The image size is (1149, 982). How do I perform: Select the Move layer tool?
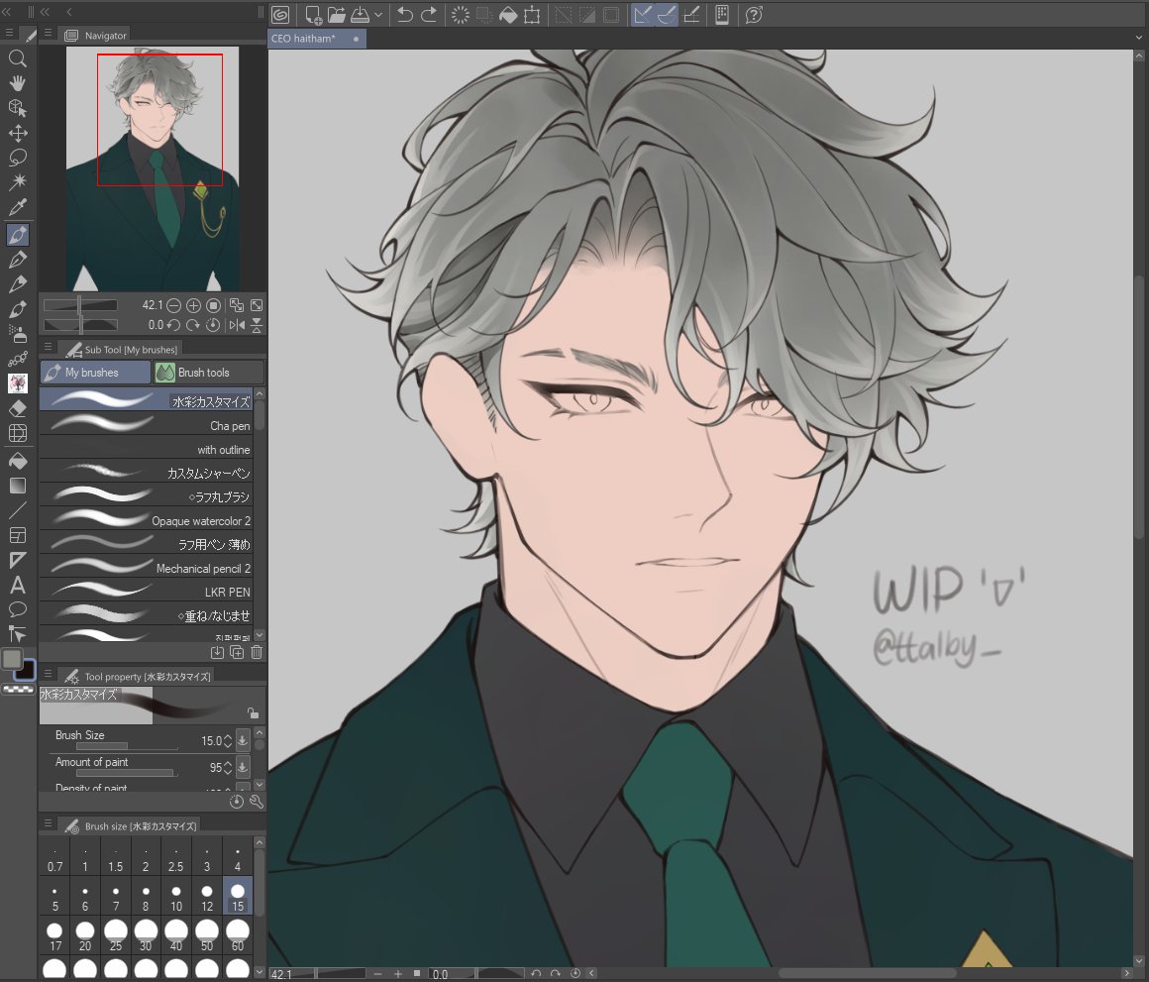pyautogui.click(x=18, y=133)
